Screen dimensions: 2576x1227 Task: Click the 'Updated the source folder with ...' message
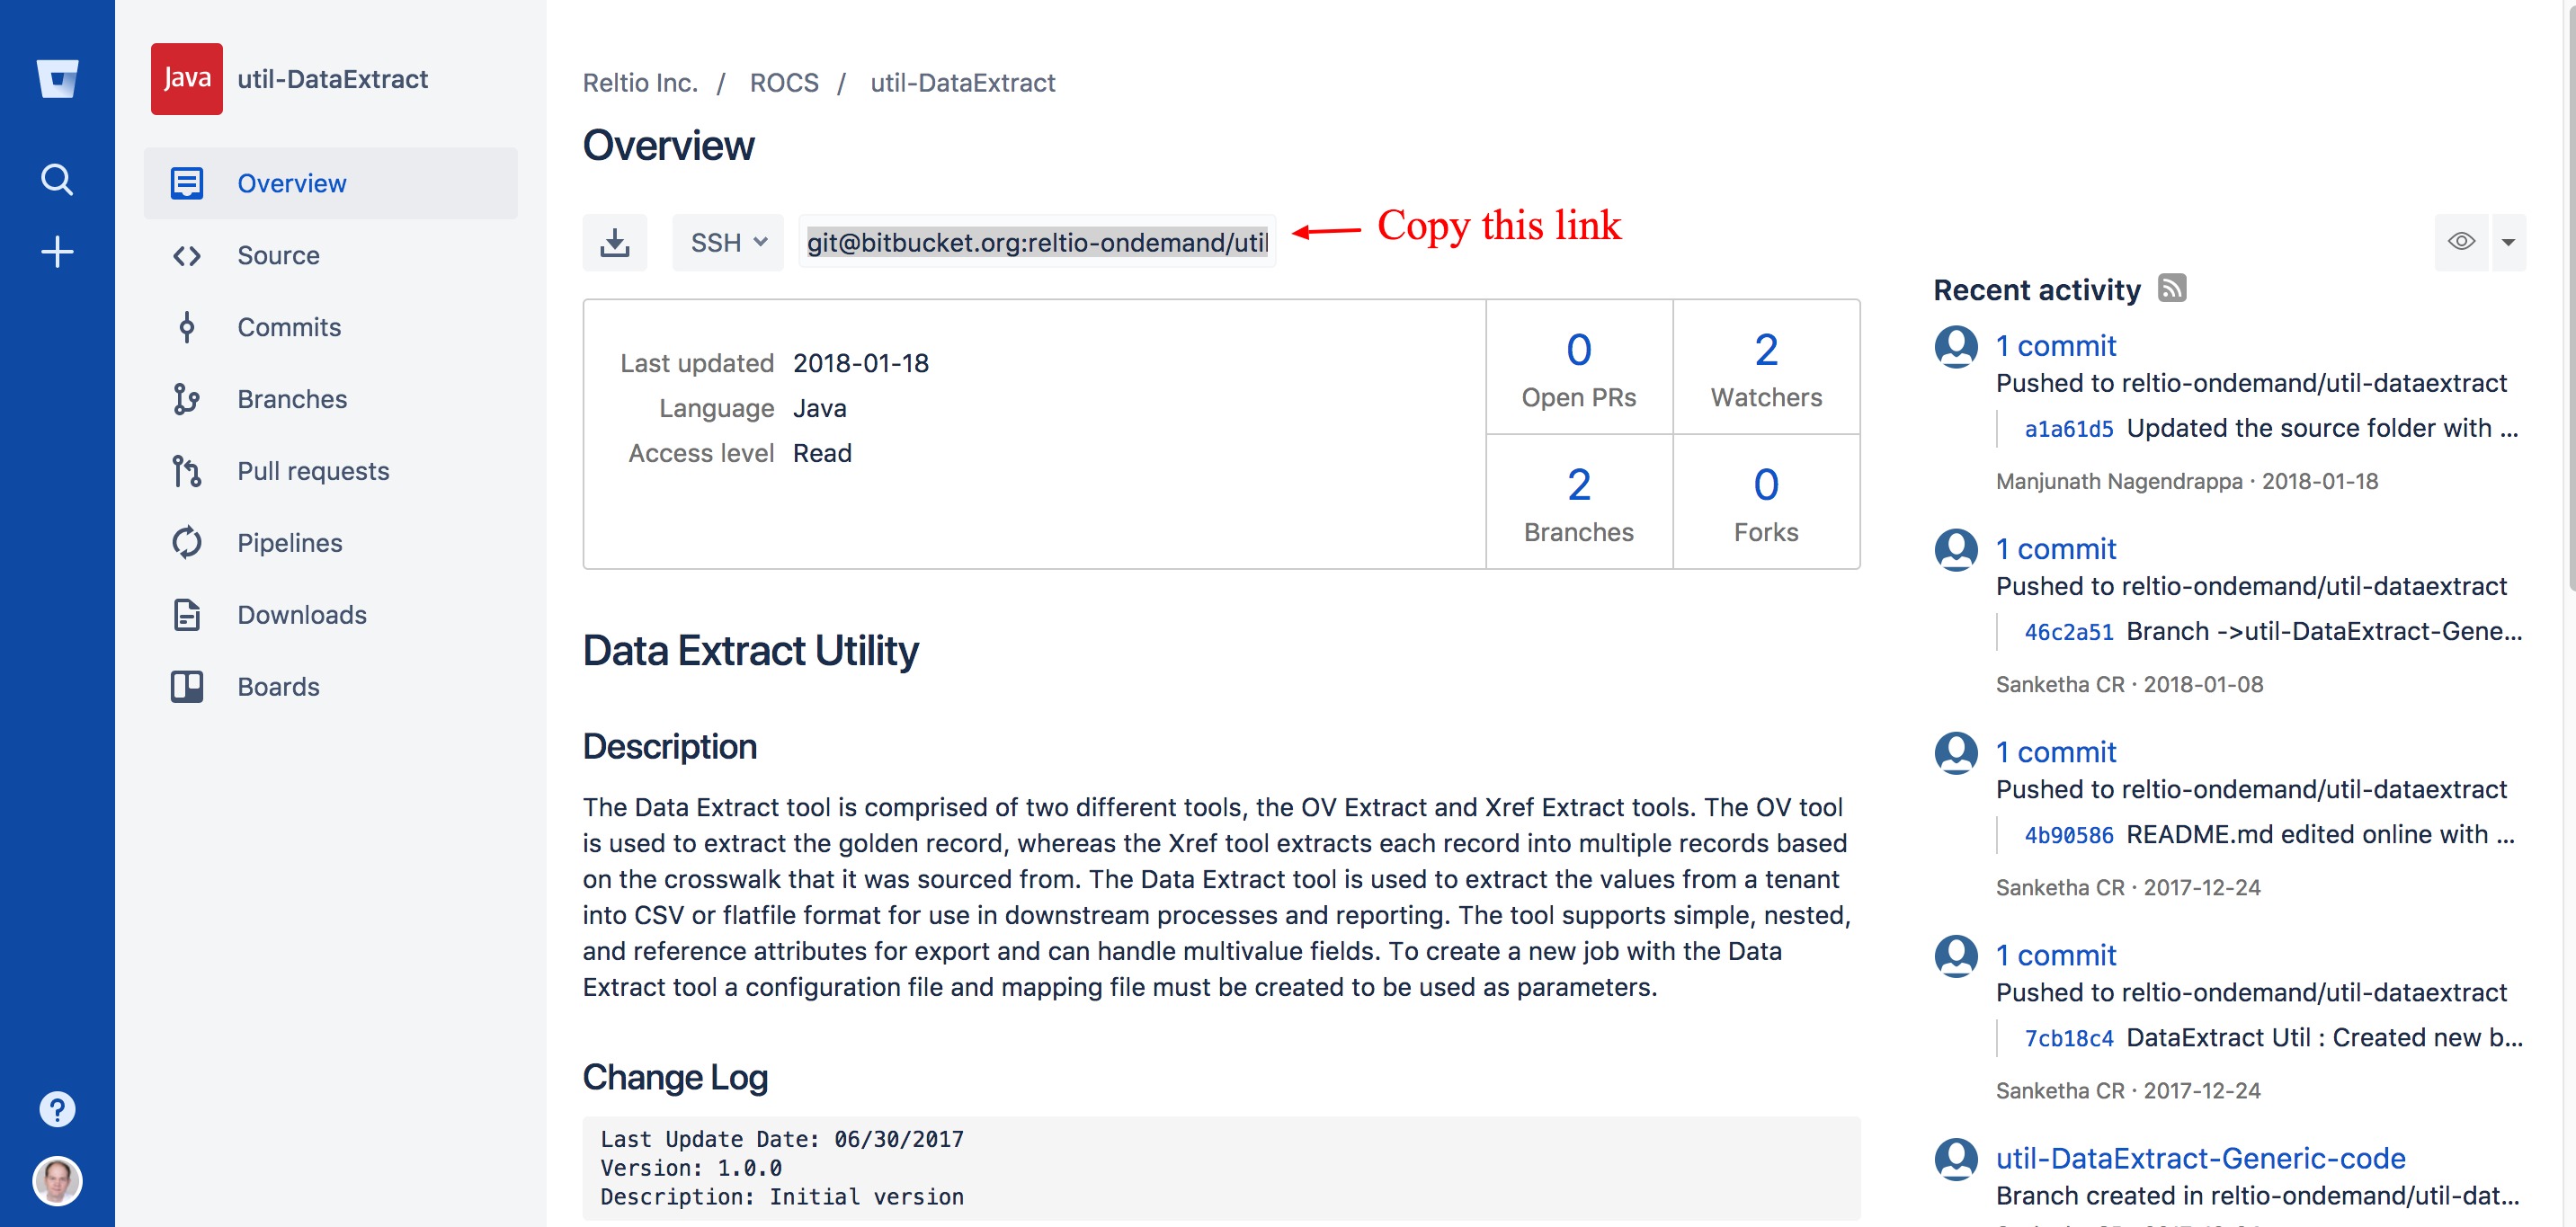tap(2322, 428)
